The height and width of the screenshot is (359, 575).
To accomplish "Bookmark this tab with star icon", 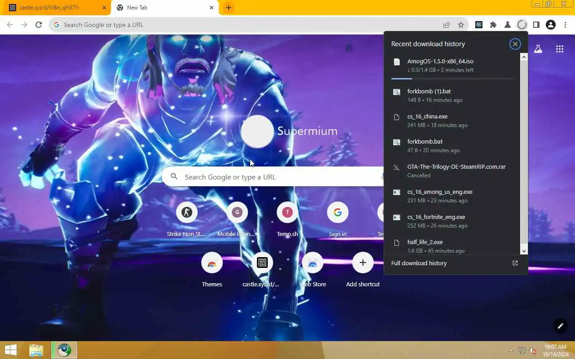I will click(x=461, y=25).
